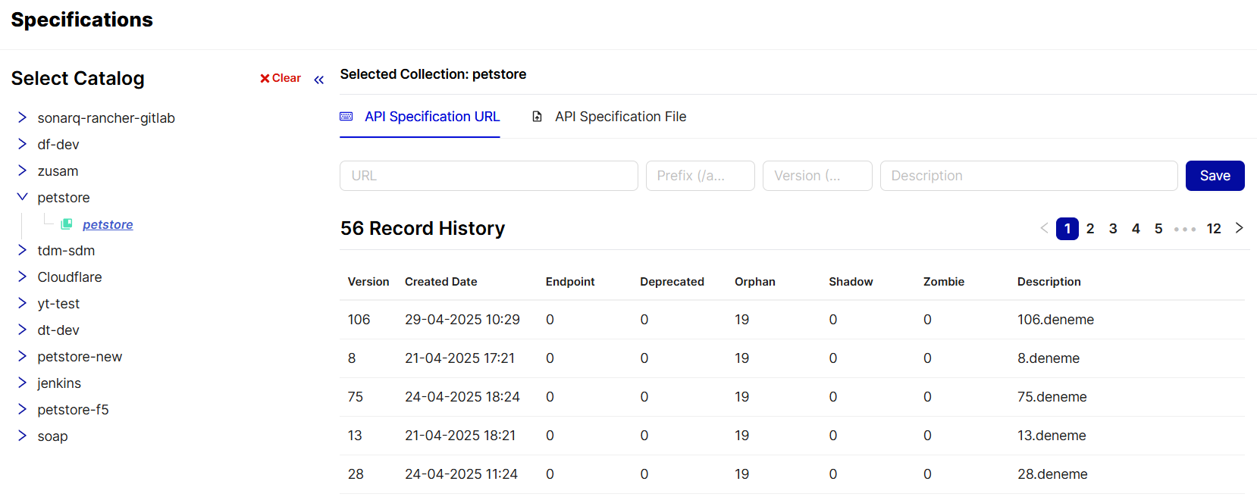Open the petstore collection link
The image size is (1257, 497).
108,224
